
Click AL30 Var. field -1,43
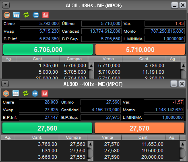pyautogui.click(x=165, y=24)
